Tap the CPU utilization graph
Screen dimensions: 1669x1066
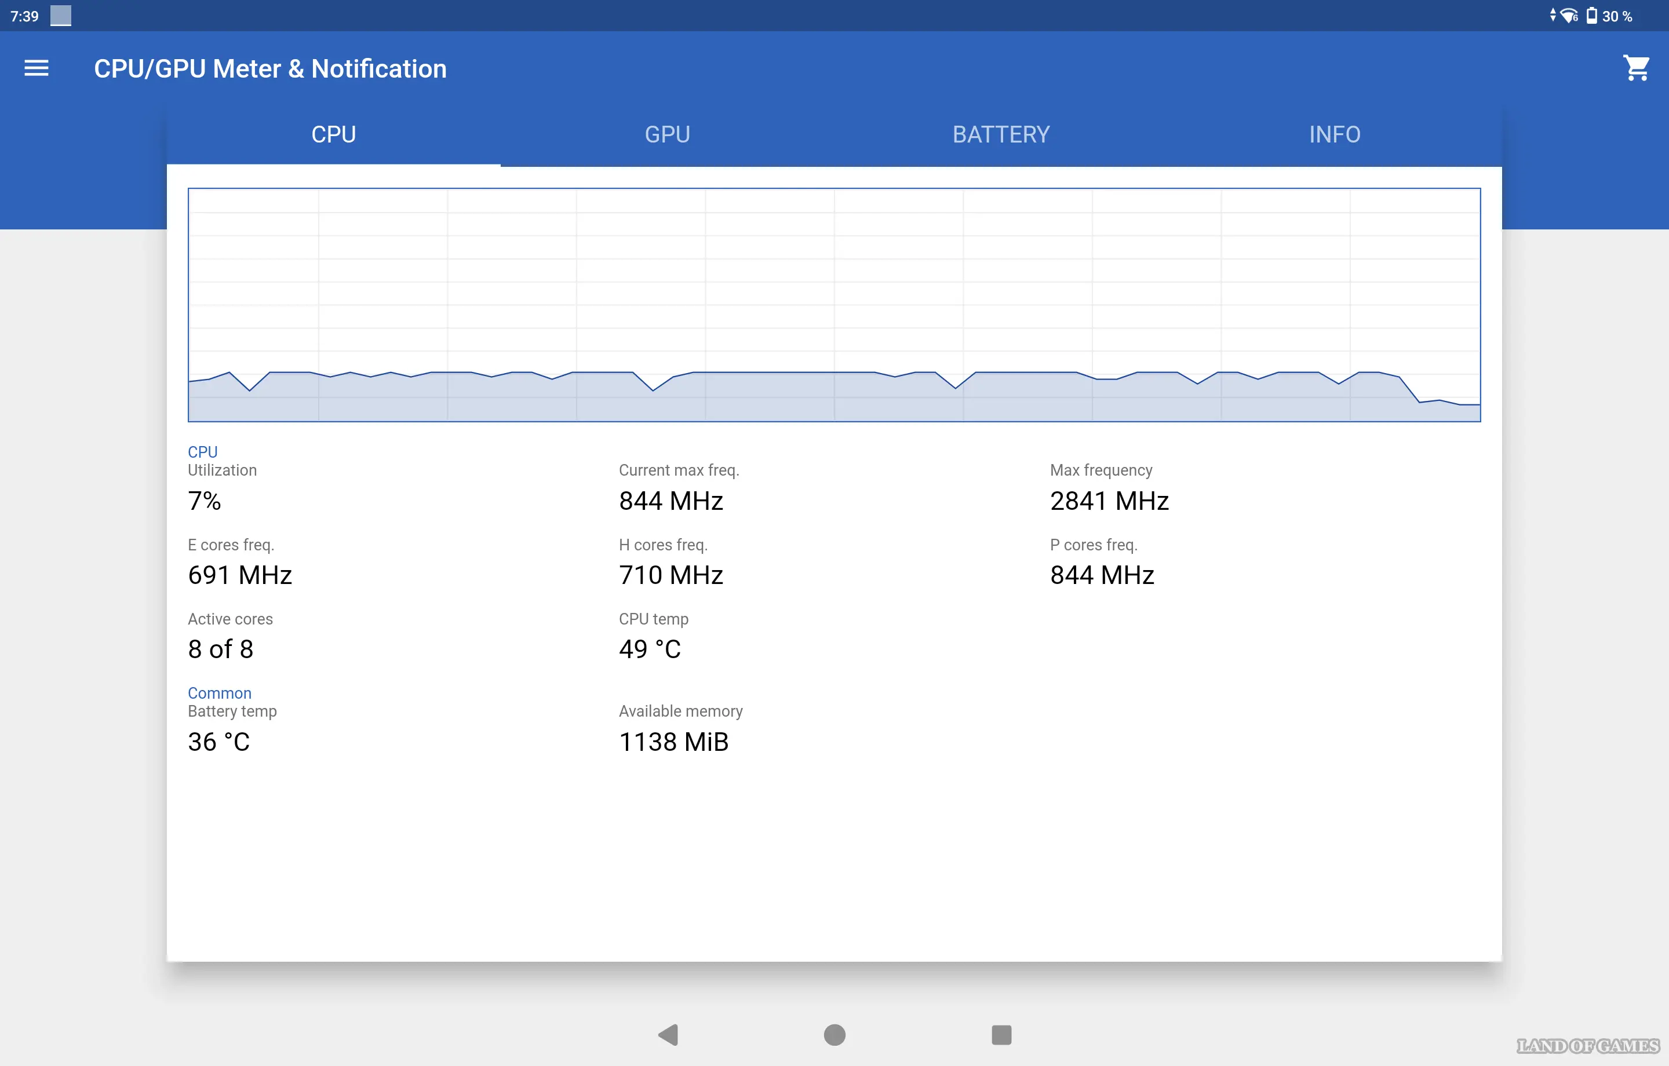[x=834, y=305]
